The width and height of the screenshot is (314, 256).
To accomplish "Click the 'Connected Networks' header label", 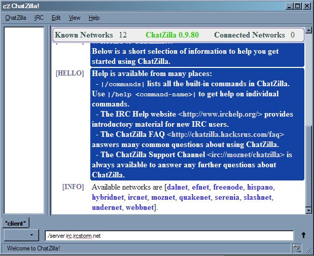I will [x=250, y=35].
